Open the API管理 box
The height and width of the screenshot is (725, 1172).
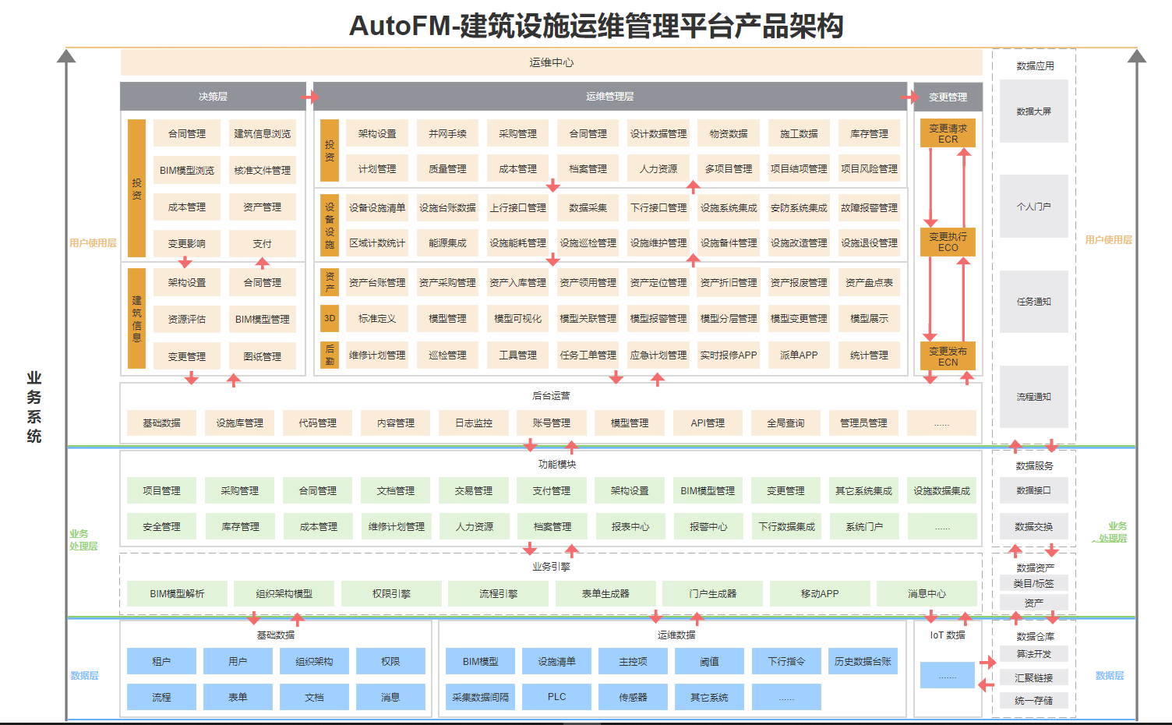point(708,423)
